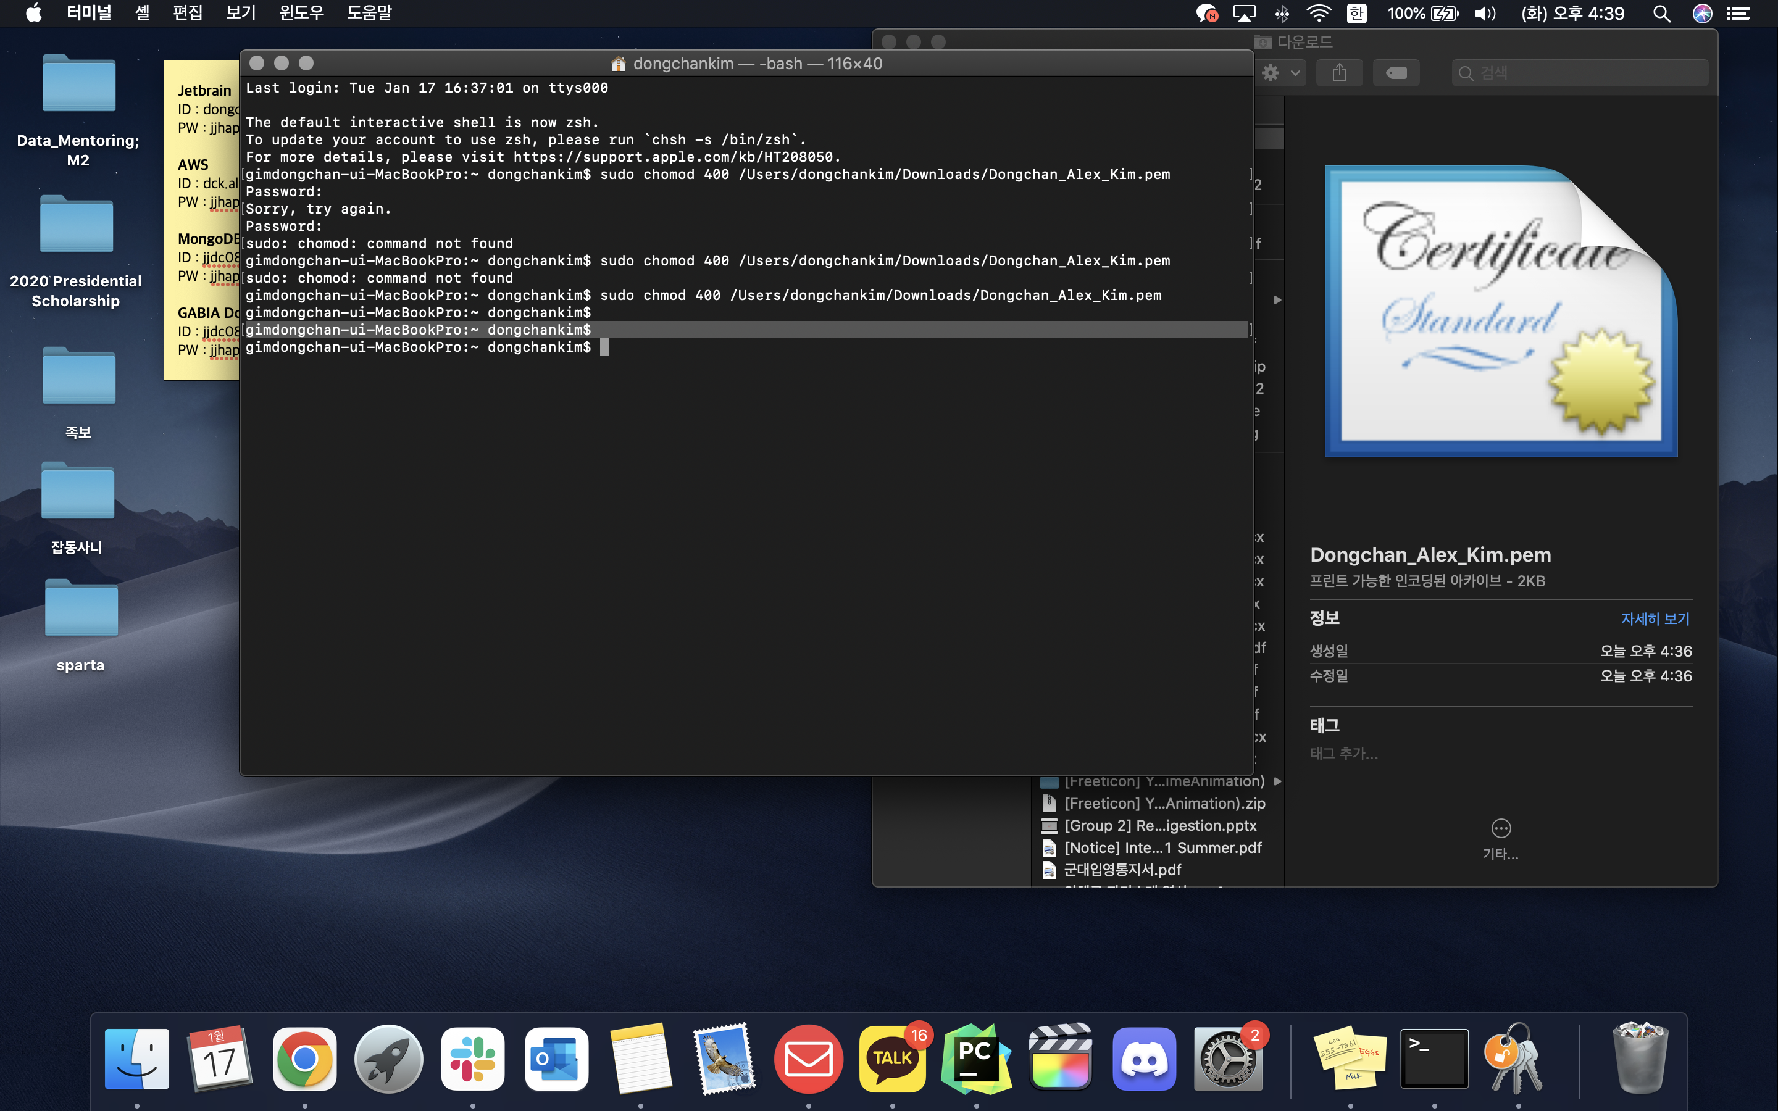Click the share icon in the Finder toolbar
This screenshot has height=1111, width=1778.
pyautogui.click(x=1340, y=73)
